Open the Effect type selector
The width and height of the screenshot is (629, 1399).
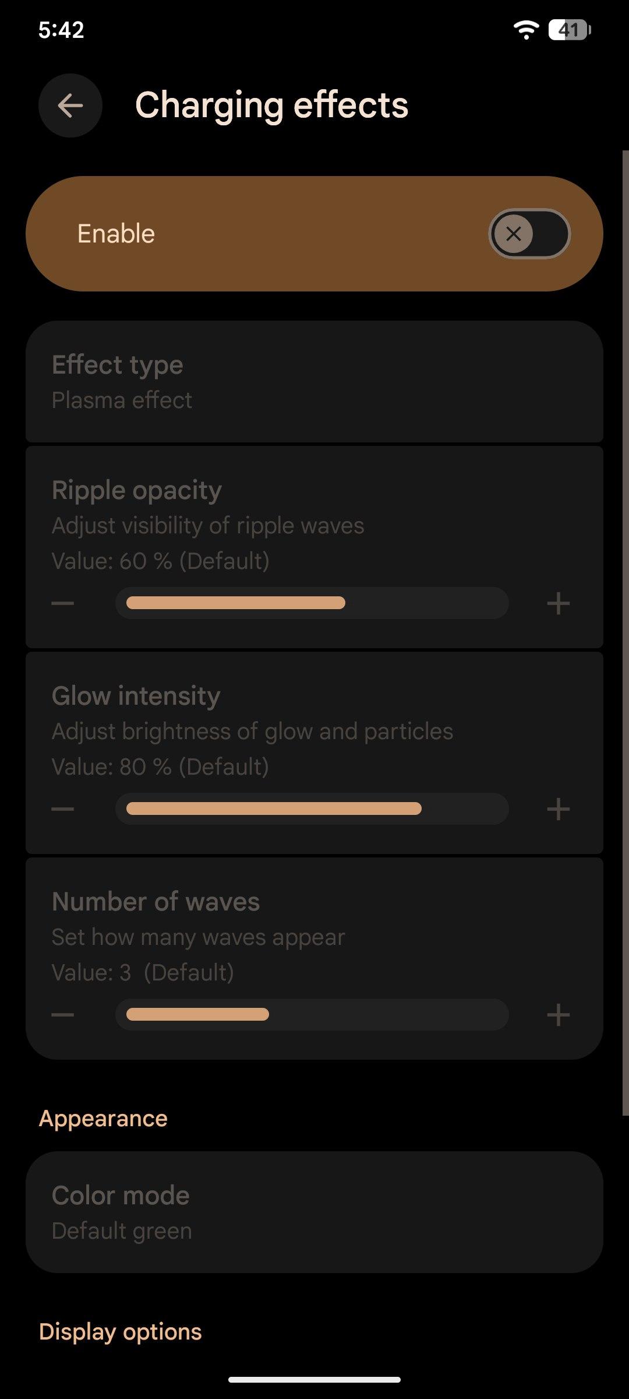point(314,382)
